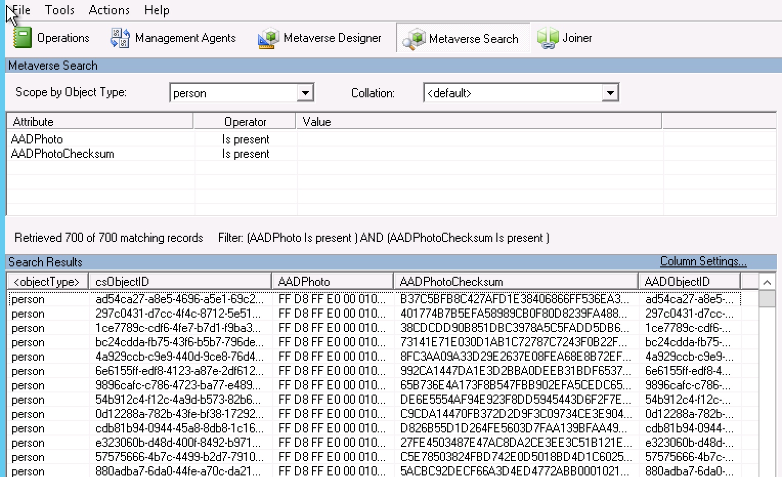Viewport: 782px width, 477px height.
Task: Select the Management Agents tool
Action: (174, 37)
